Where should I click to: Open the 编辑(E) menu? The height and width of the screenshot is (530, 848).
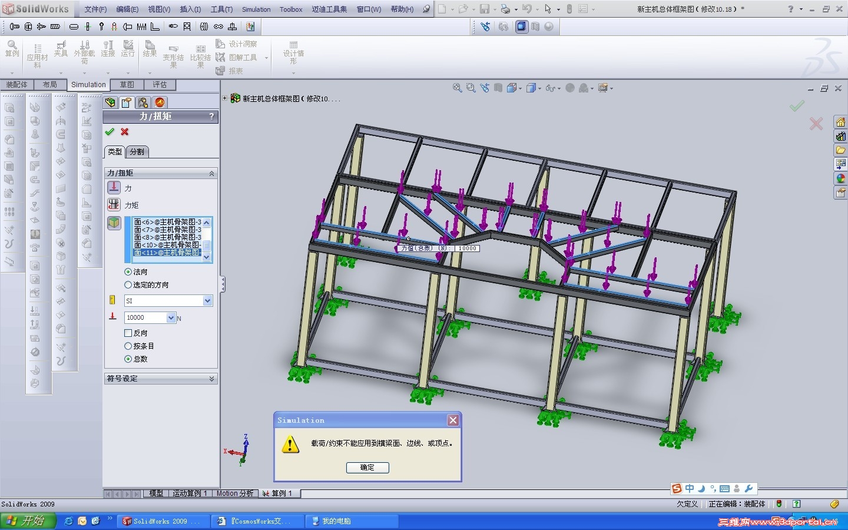pyautogui.click(x=127, y=9)
